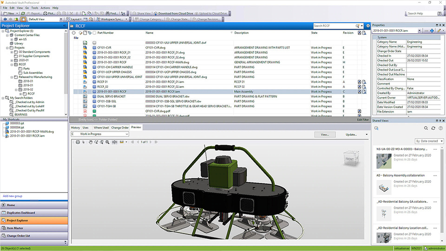Screen dimensions: 446x251
Task: Click the Shared Views search magnifier
Action: [x=426, y=128]
